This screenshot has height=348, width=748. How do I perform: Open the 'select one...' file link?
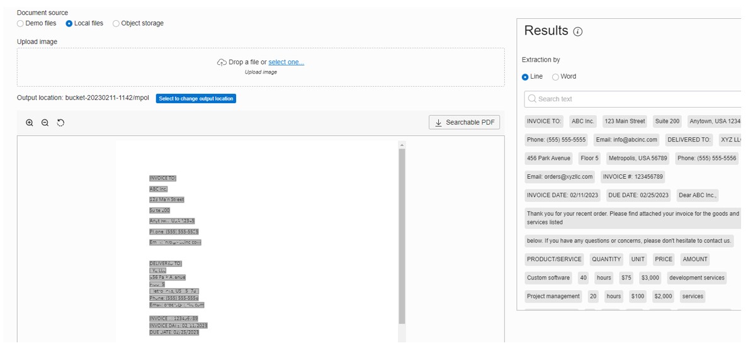pos(286,62)
